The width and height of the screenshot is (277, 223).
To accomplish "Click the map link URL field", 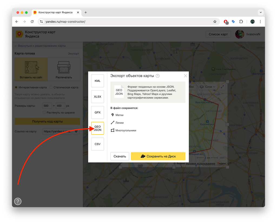I will (x=57, y=131).
